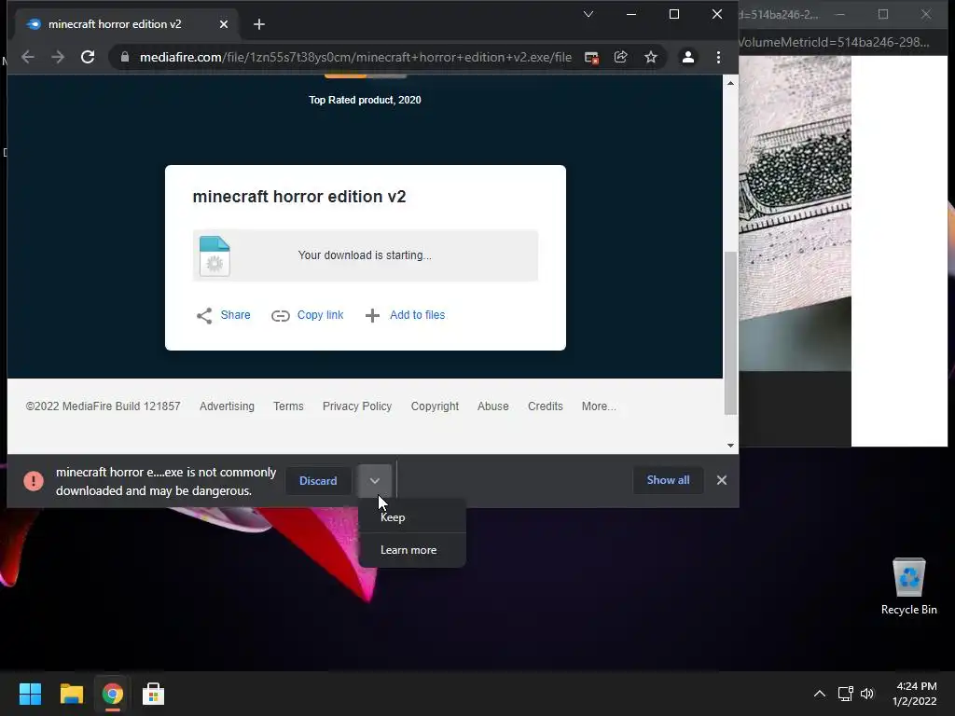Open the blocked pop-up indicator icon
This screenshot has height=716, width=955.
point(591,57)
